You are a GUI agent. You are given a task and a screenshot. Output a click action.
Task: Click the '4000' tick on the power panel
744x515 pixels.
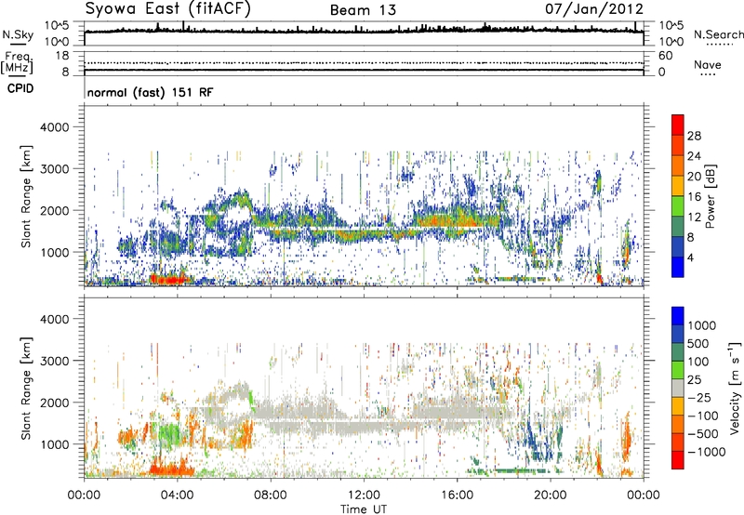pos(54,127)
